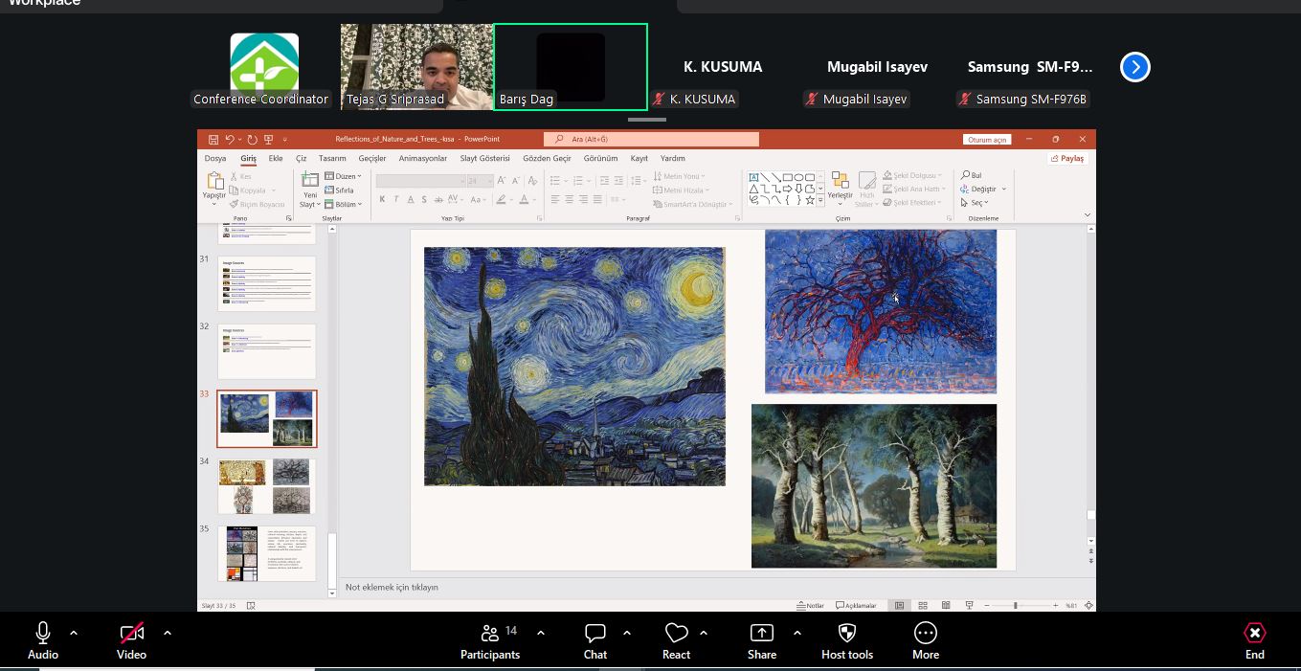Click Zoom End meeting button
Image resolution: width=1301 pixels, height=671 pixels.
click(1254, 640)
